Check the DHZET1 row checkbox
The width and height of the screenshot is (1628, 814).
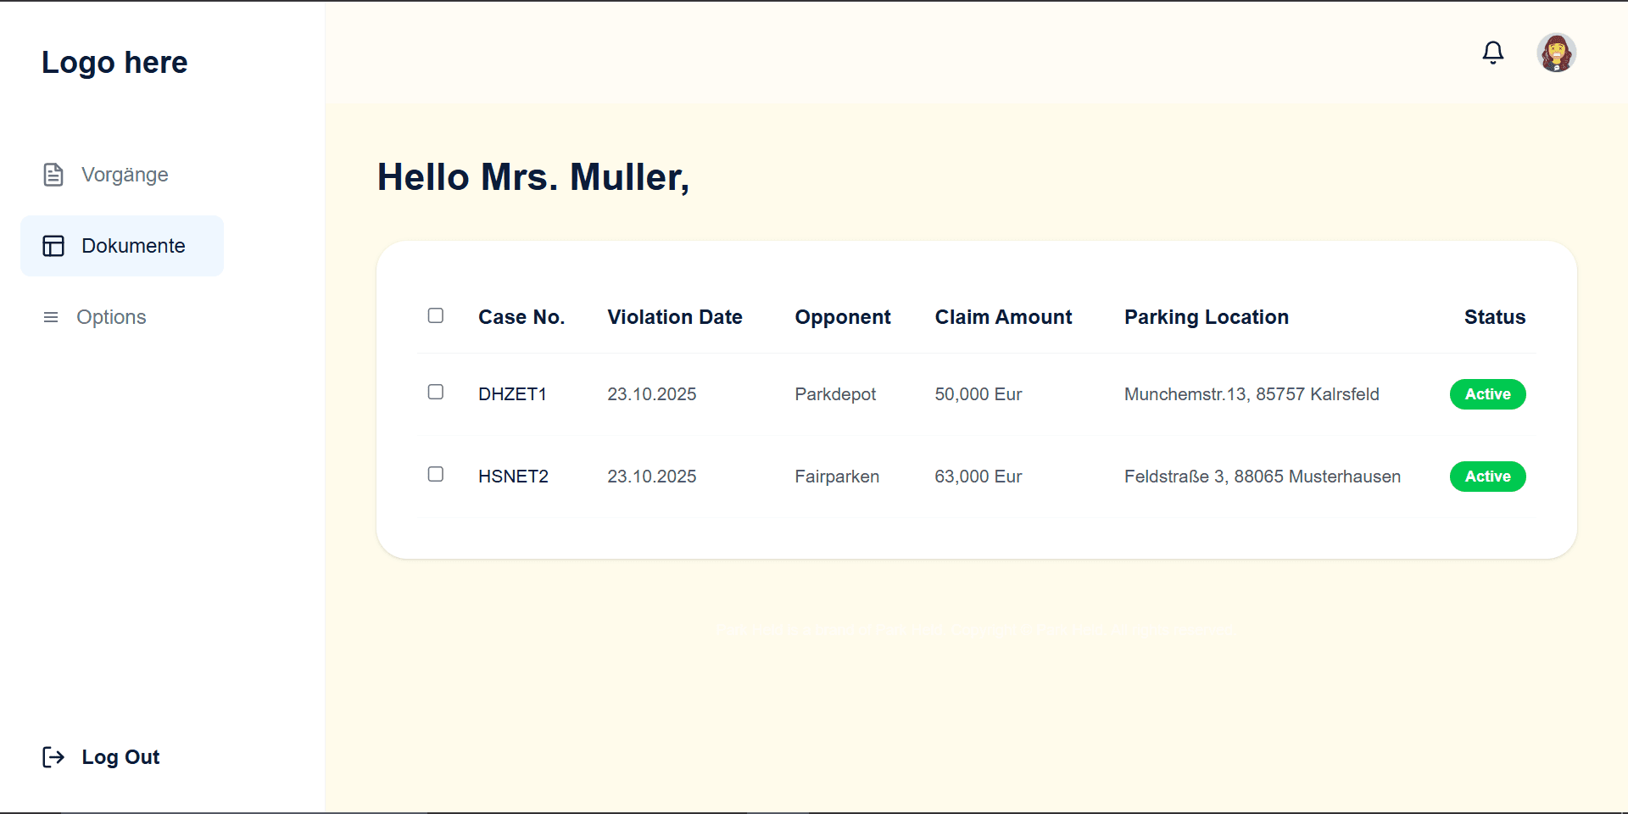[x=436, y=392]
